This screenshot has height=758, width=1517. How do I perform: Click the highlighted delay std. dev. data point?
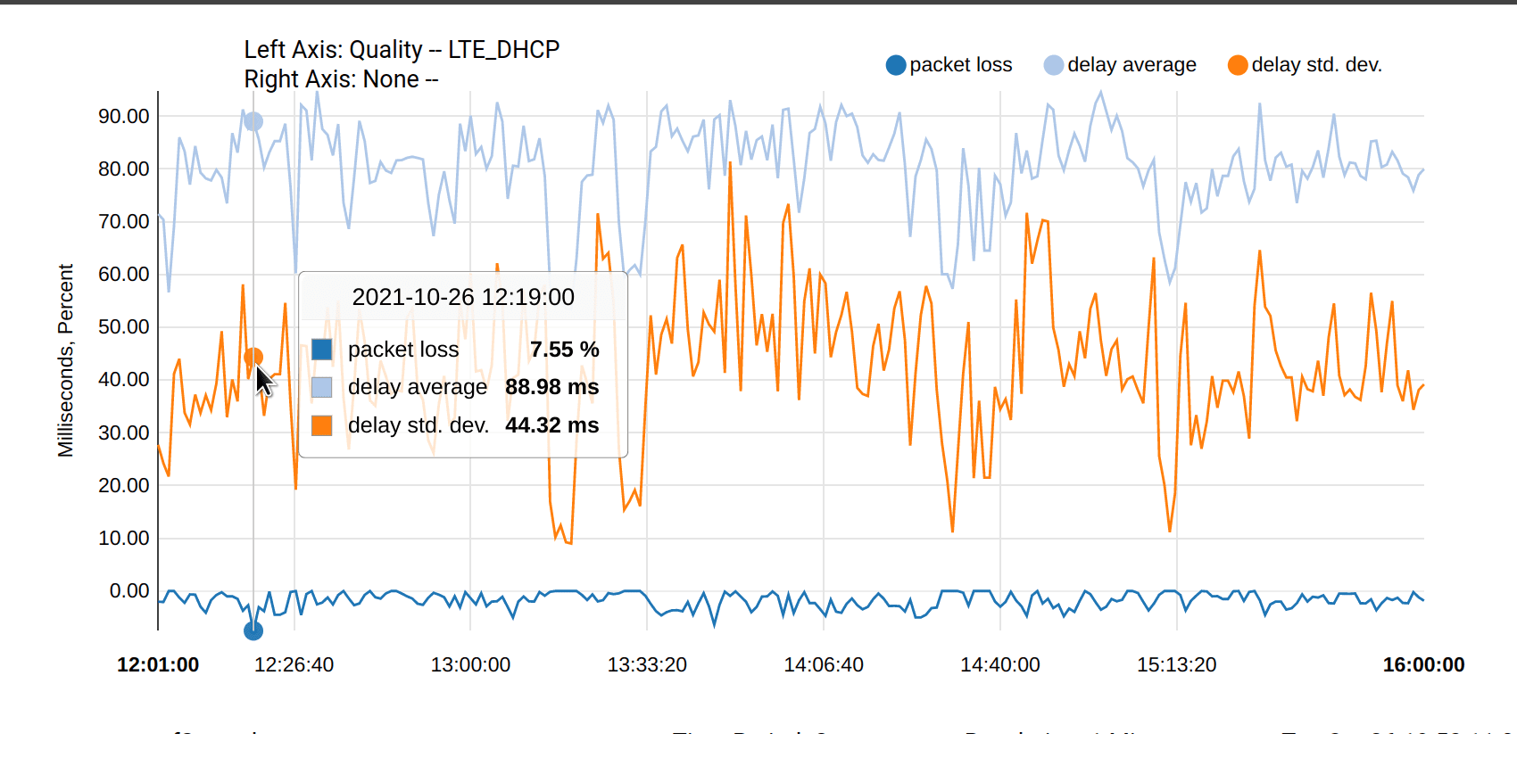253,358
